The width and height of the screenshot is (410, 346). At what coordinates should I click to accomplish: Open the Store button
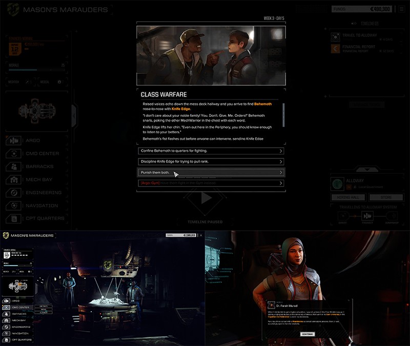pos(386,197)
